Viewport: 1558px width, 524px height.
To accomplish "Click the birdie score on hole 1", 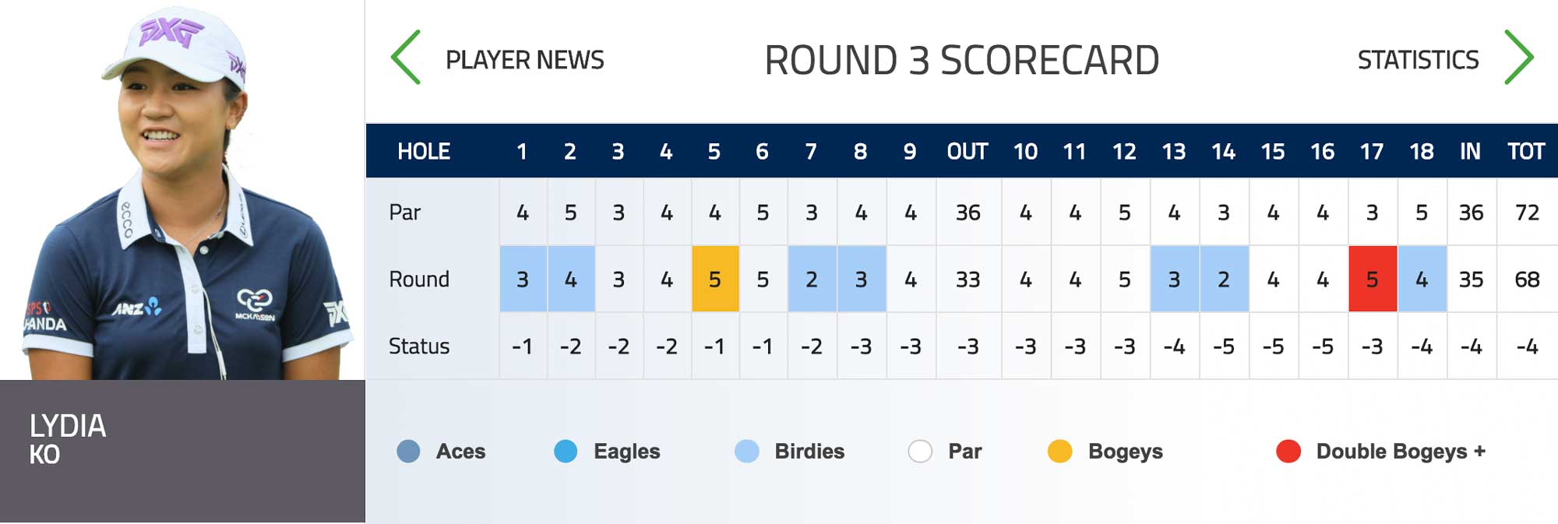I will click(x=523, y=279).
